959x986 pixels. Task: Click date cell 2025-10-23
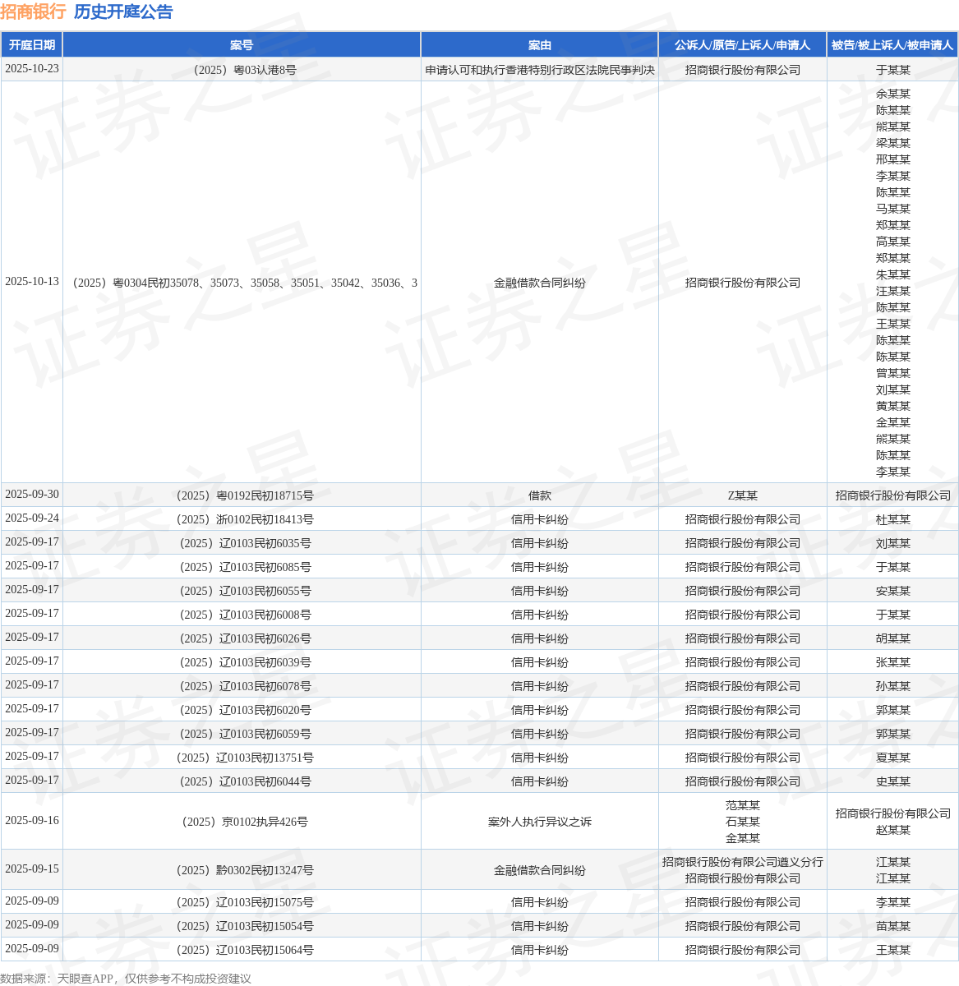coord(32,69)
